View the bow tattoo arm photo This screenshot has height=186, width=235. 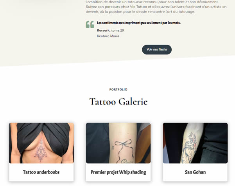click(x=118, y=143)
